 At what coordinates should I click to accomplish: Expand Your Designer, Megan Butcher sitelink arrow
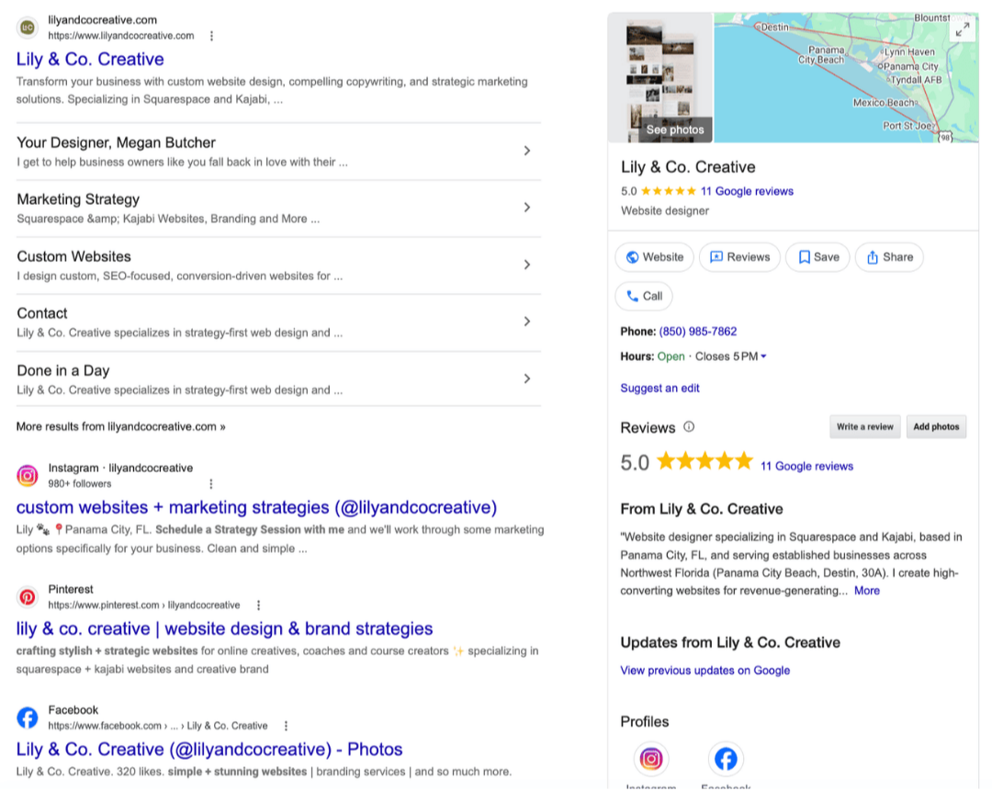tap(527, 151)
